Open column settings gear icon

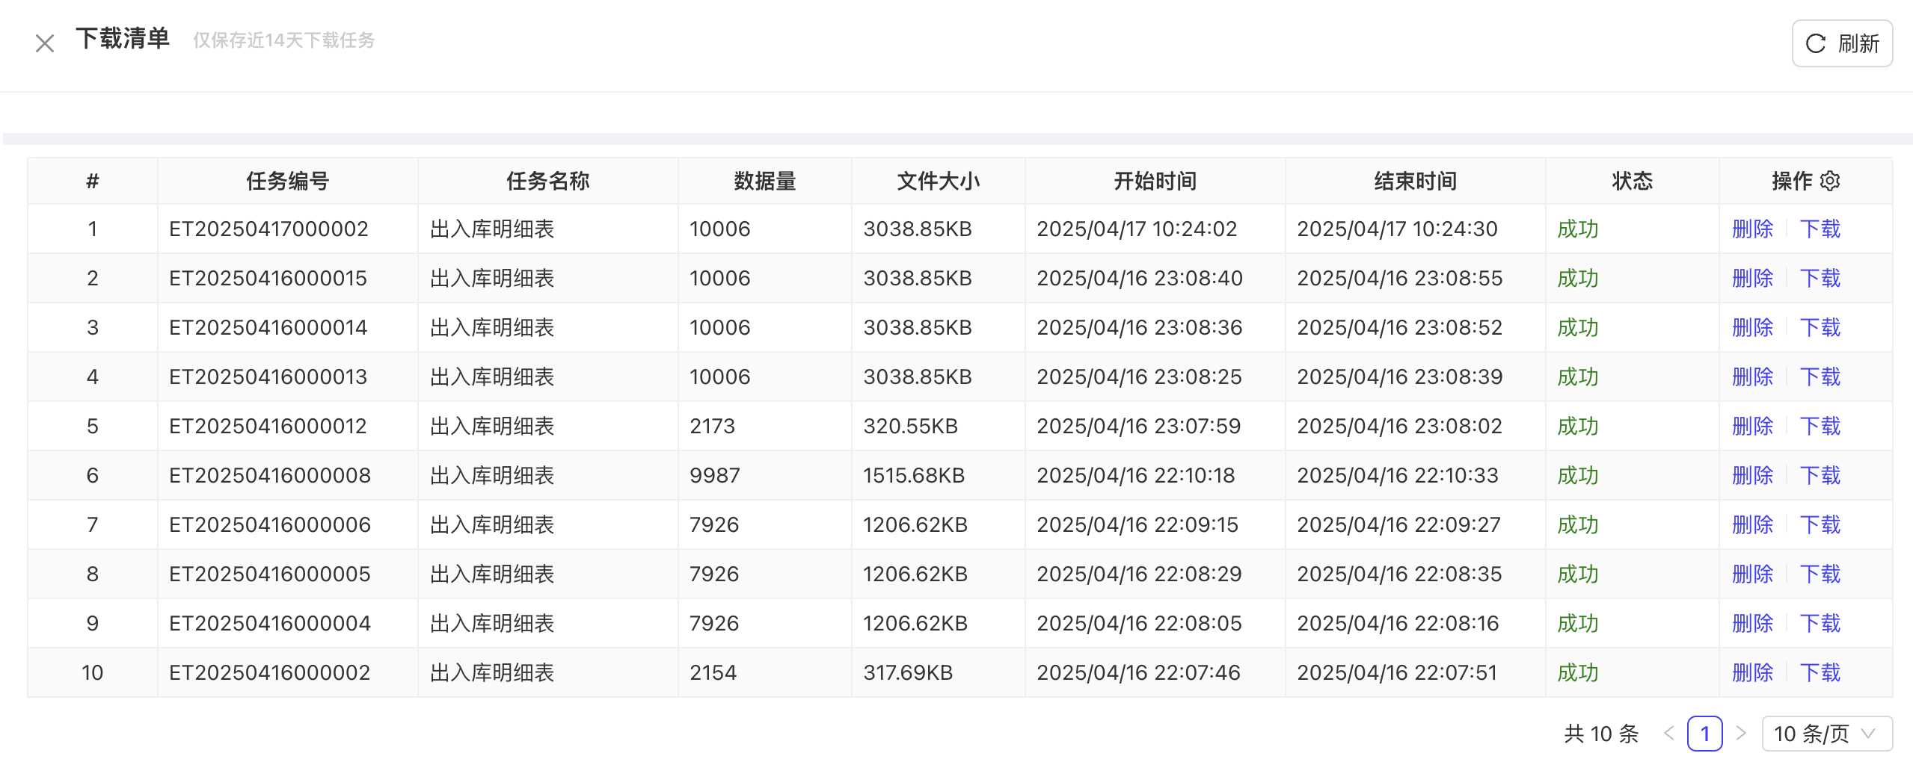(1830, 181)
